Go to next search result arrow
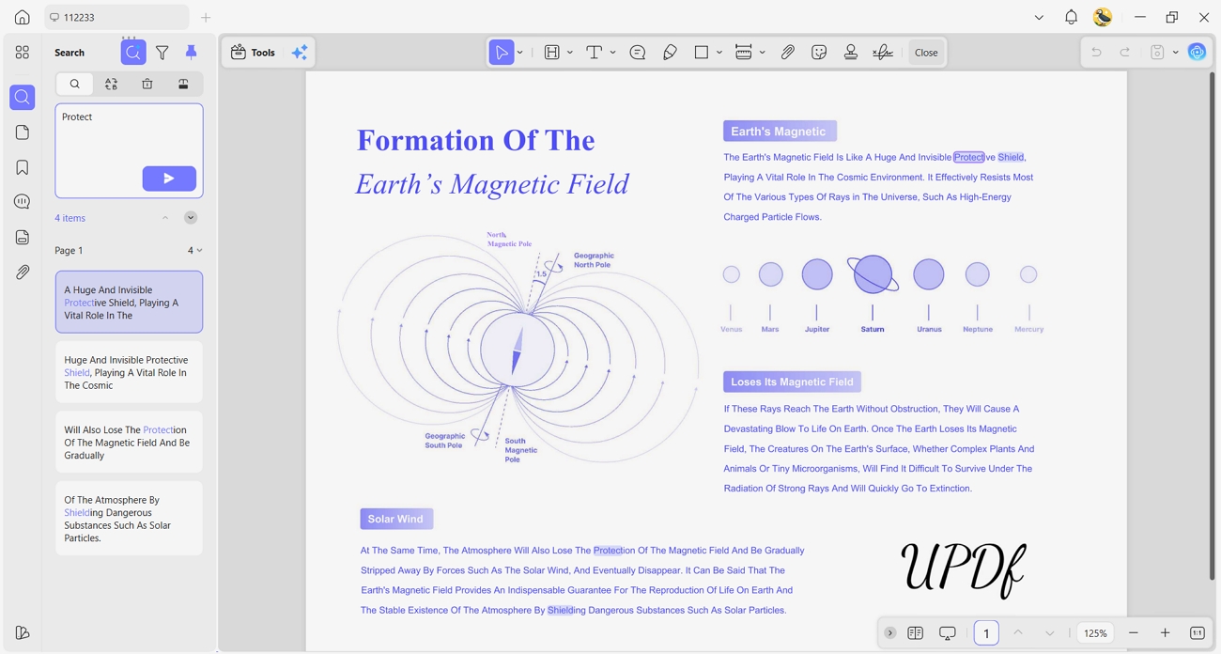The image size is (1221, 654). click(191, 218)
